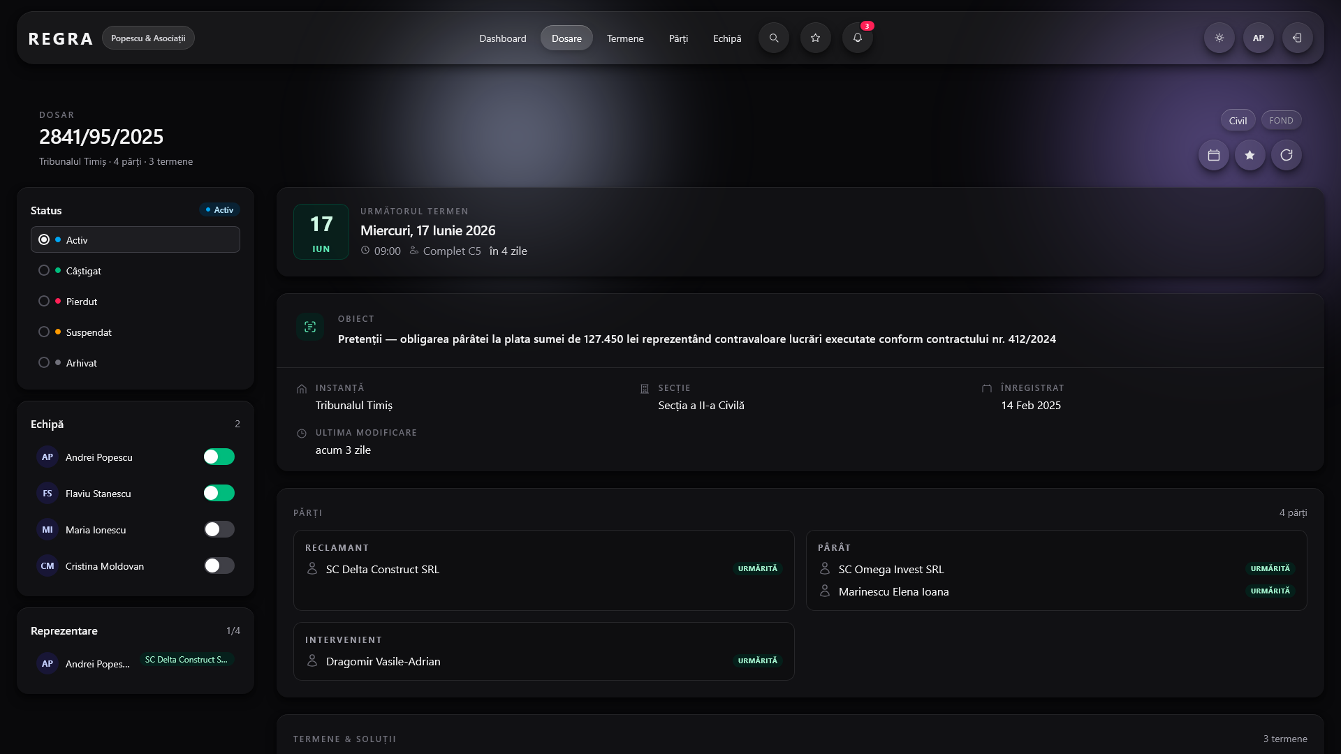Click the 14 Feb 2025 registration date
Image resolution: width=1341 pixels, height=754 pixels.
(x=1031, y=406)
